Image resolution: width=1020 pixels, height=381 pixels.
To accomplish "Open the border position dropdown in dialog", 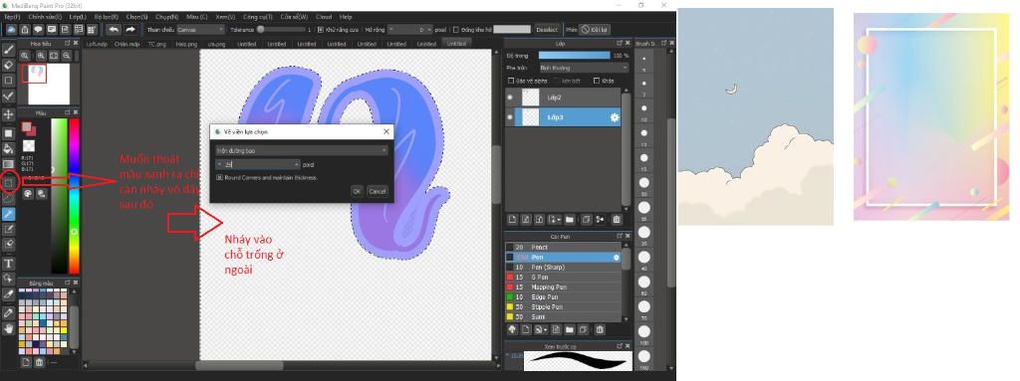I will point(302,150).
